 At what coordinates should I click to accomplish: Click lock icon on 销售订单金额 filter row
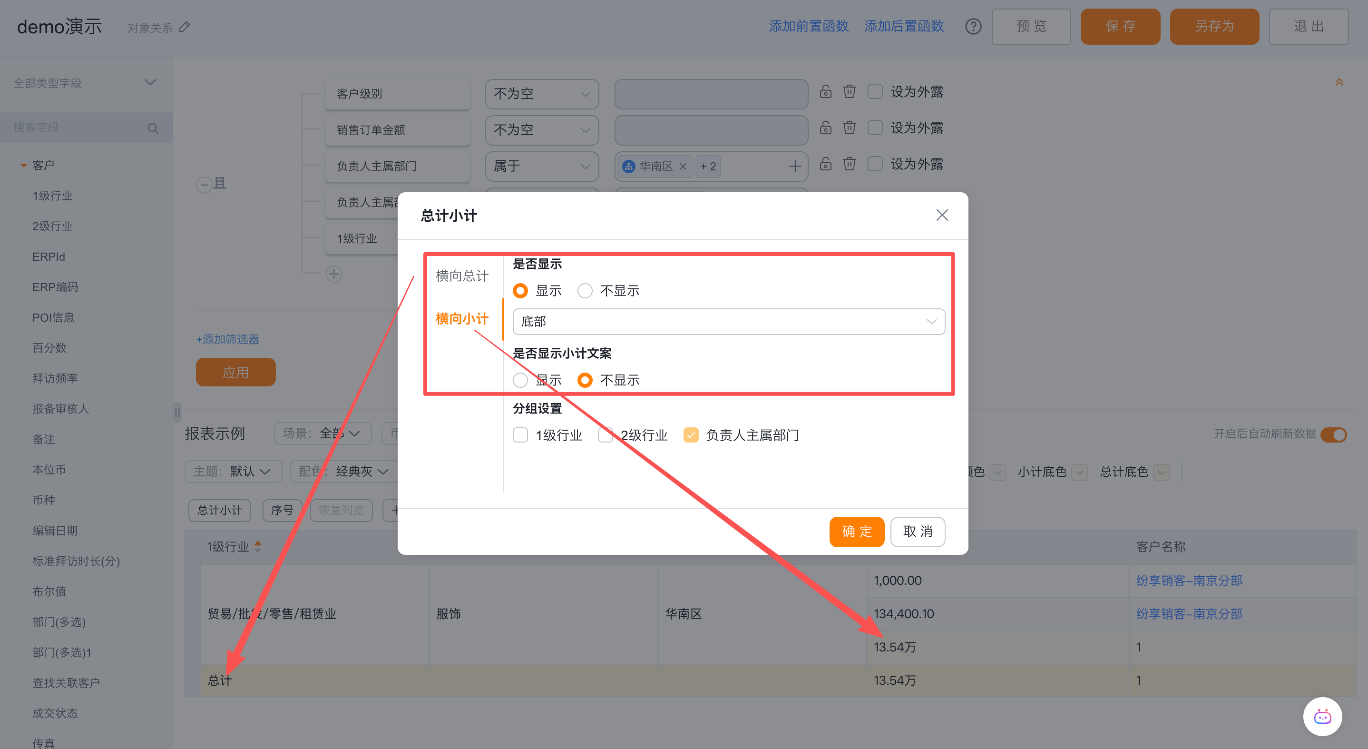point(825,128)
